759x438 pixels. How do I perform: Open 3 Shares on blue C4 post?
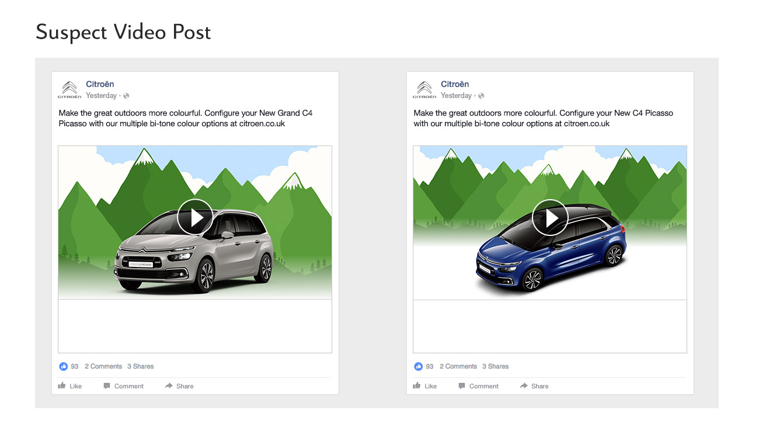click(496, 366)
